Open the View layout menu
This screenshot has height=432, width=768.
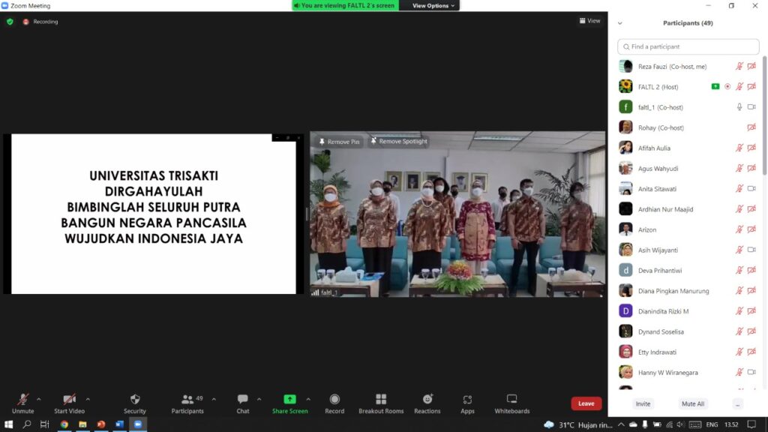pyautogui.click(x=589, y=20)
